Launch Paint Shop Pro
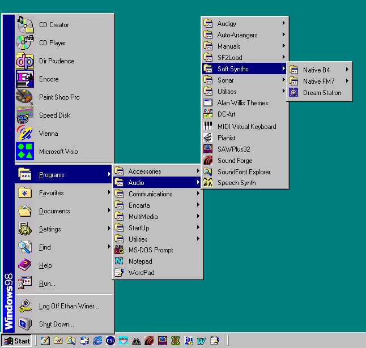 tap(59, 97)
